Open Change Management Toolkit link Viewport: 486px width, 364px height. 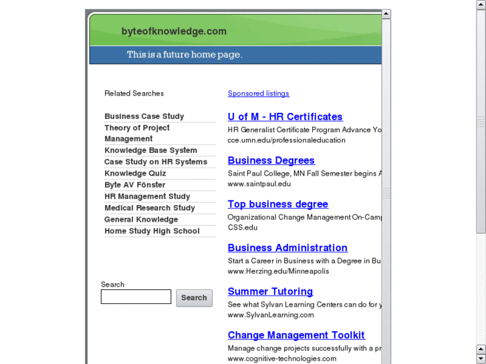point(296,335)
